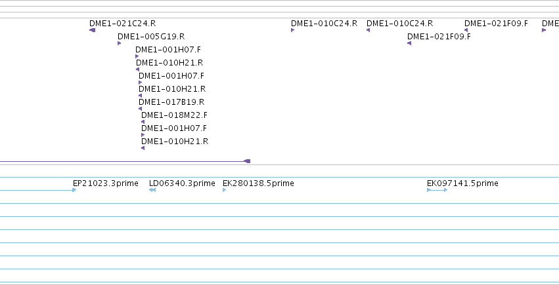Viewport: 559px width, 285px height.
Task: Select DME1-001H07.F label below DME1-018M22.F
Action: click(174, 128)
